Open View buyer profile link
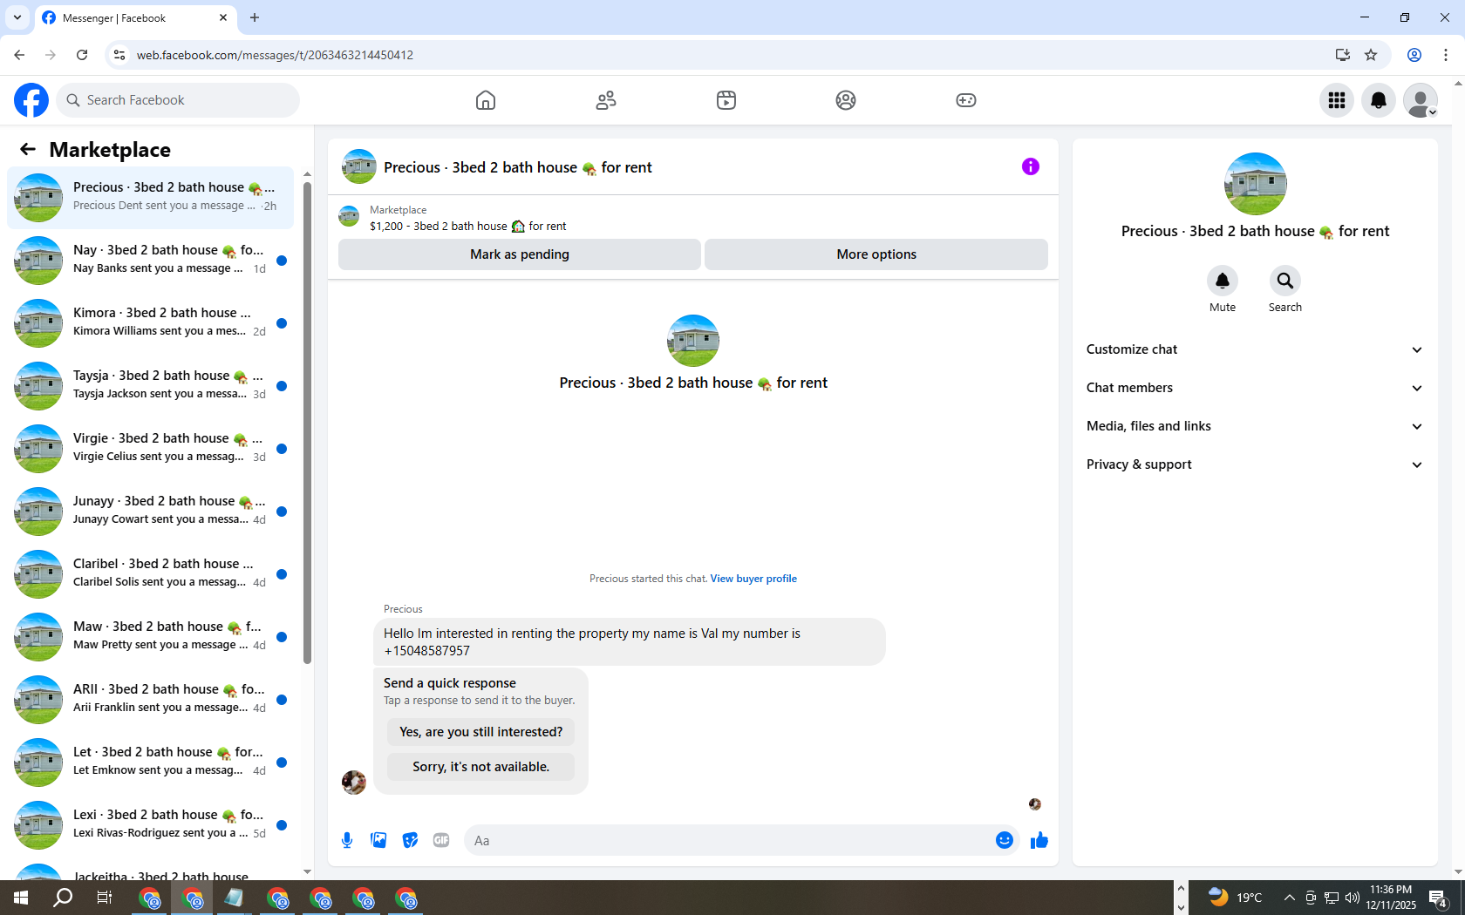The width and height of the screenshot is (1465, 915). 753,579
